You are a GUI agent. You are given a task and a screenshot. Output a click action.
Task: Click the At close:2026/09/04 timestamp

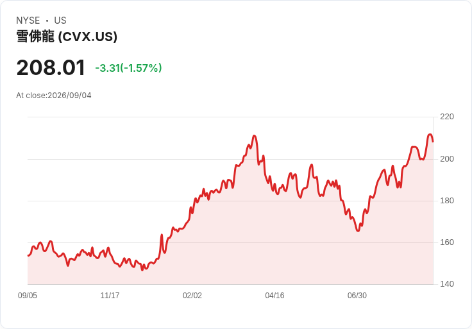pos(54,96)
